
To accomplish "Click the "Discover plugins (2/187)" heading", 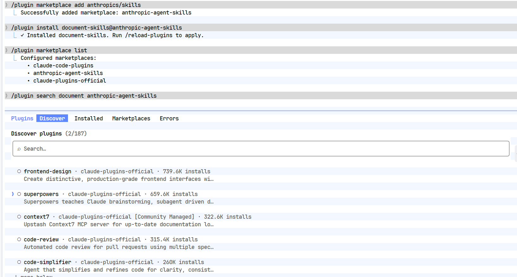I will pyautogui.click(x=49, y=134).
